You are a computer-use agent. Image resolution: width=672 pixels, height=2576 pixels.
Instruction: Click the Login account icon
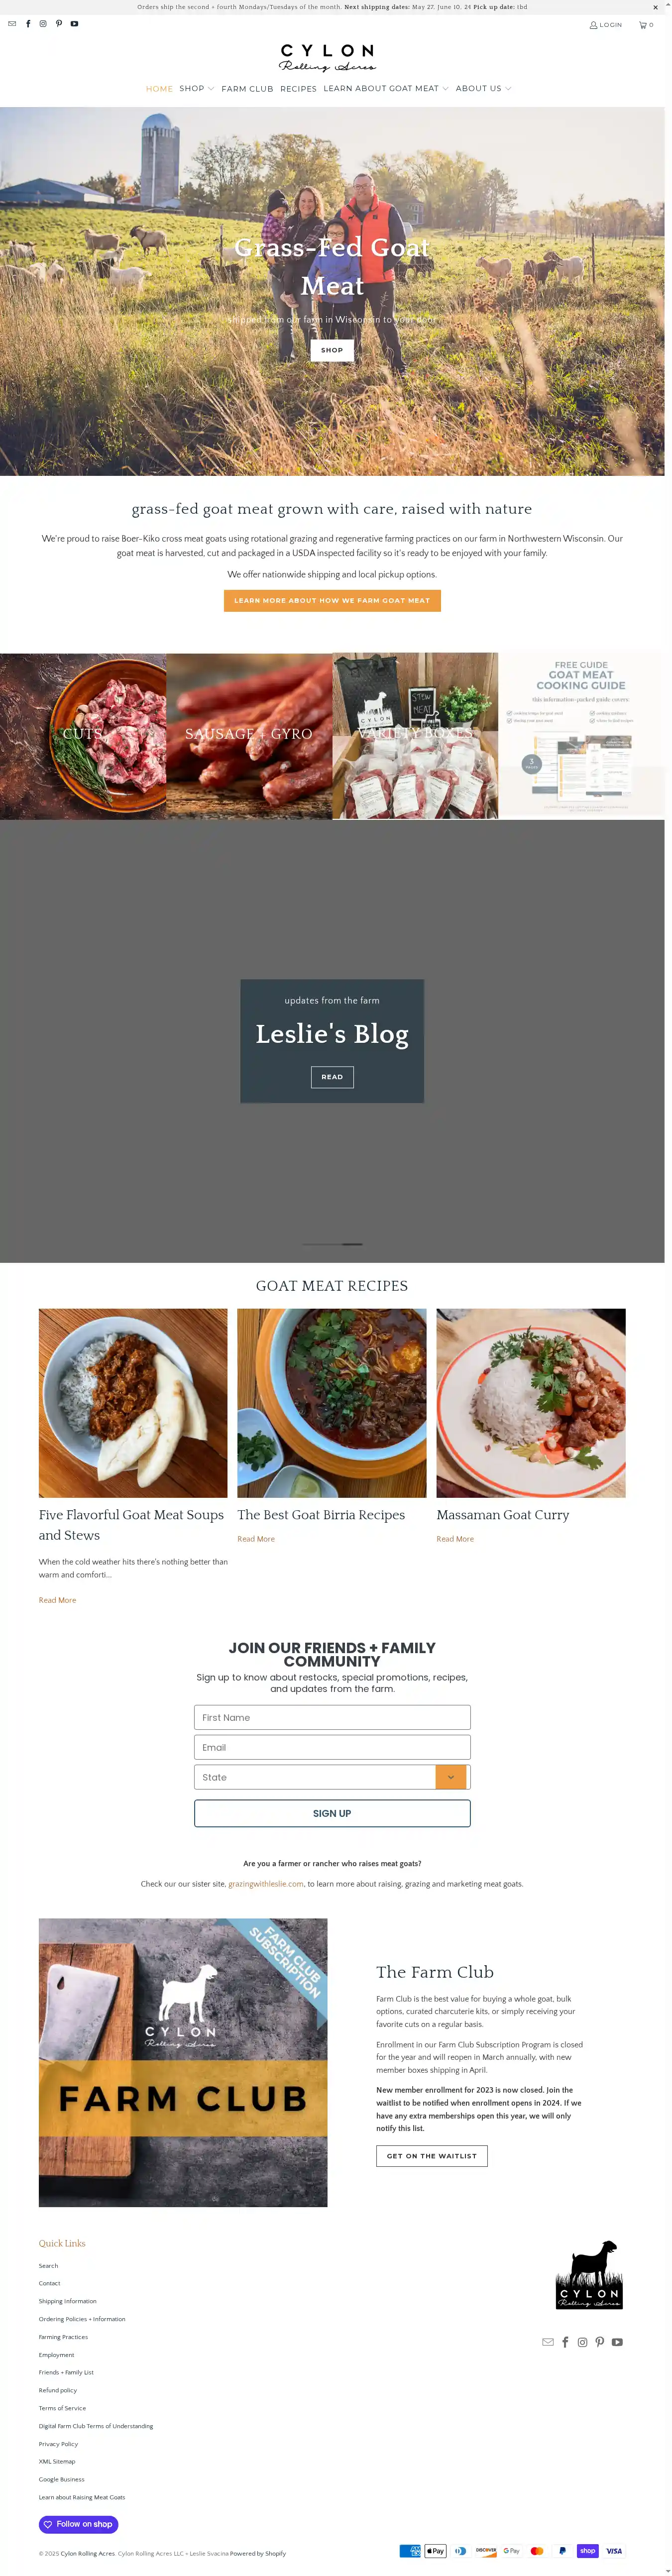606,25
